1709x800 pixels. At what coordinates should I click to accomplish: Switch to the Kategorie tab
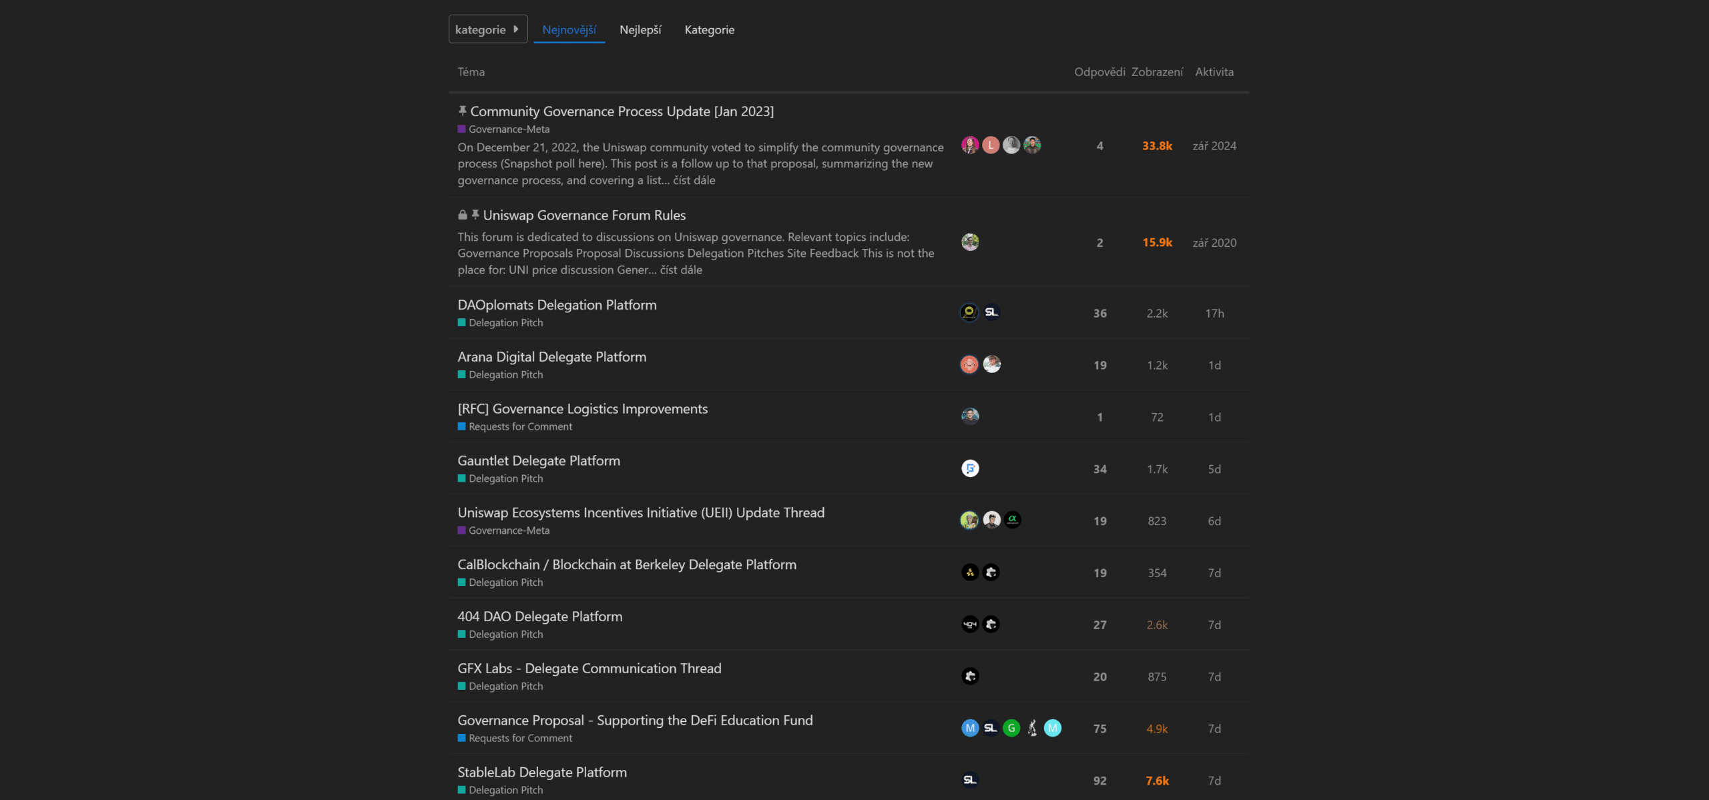[x=710, y=30]
